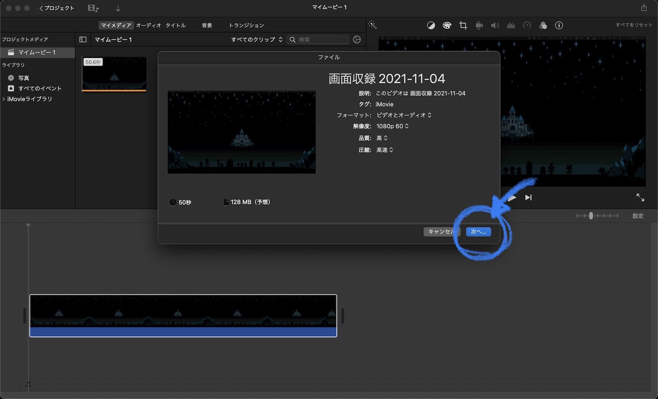This screenshot has width=658, height=399.
Task: Toggle the sidebar list icon
Action: point(83,39)
